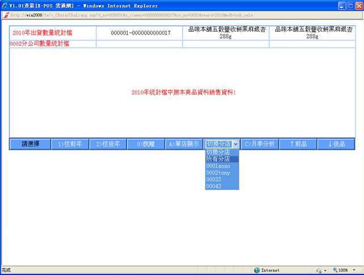Choose branch 0002tony from dropdown
The image size is (364, 275).
click(x=218, y=173)
